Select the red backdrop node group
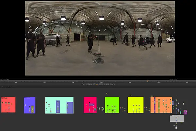Image resolution: width=196 pixels, height=131 pixels. tap(8, 105)
